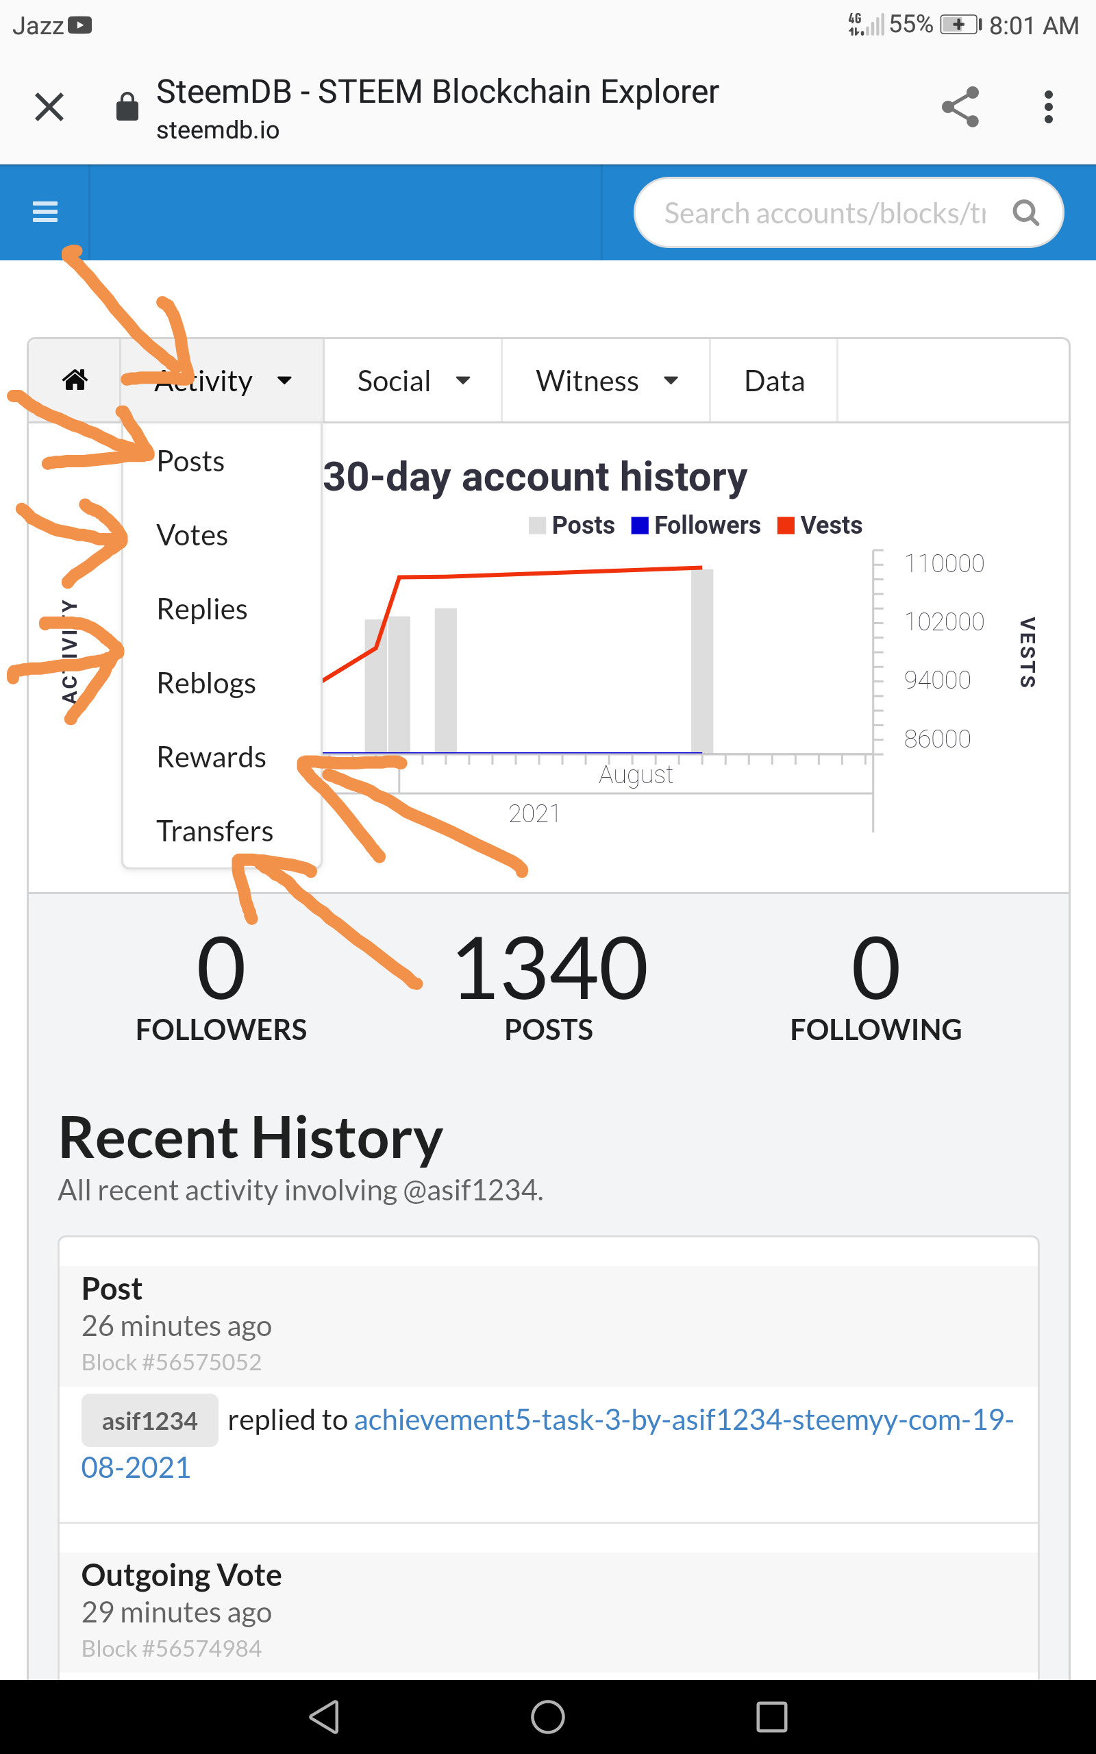Tap Android home circle button
This screenshot has height=1754, width=1096.
(x=548, y=1716)
